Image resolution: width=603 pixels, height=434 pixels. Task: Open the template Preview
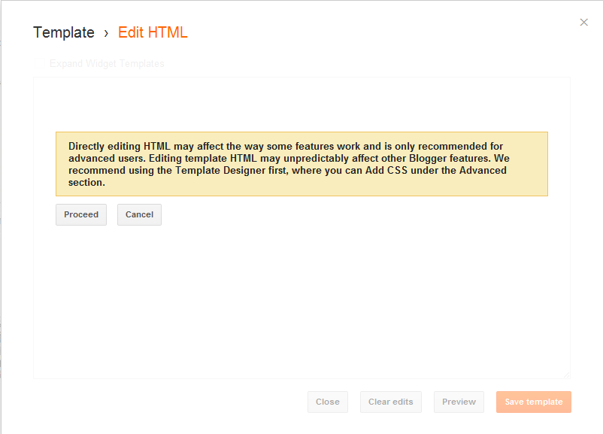tap(459, 402)
